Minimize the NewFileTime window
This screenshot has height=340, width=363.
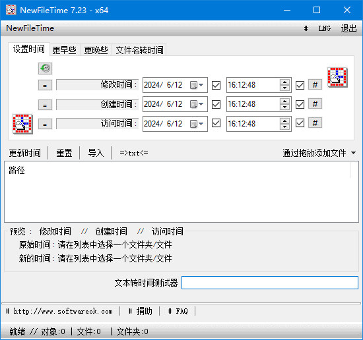click(x=287, y=10)
